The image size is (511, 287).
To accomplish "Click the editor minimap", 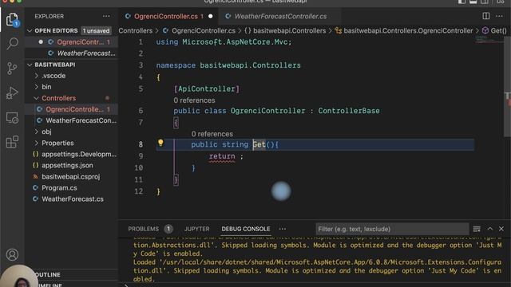I will 489,40.
